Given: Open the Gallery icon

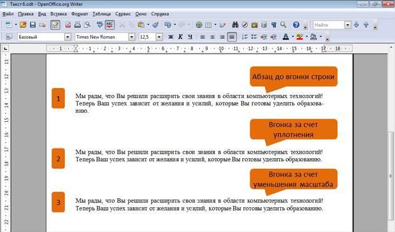Looking at the screenshot, I should (254, 25).
